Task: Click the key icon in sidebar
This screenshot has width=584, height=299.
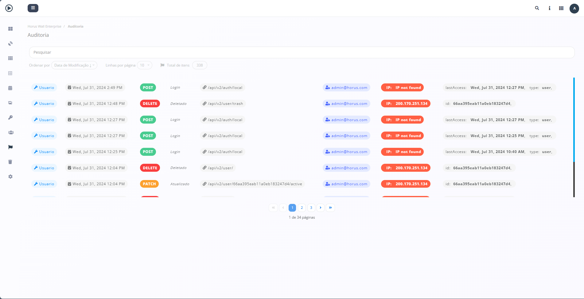Action: coord(10,117)
